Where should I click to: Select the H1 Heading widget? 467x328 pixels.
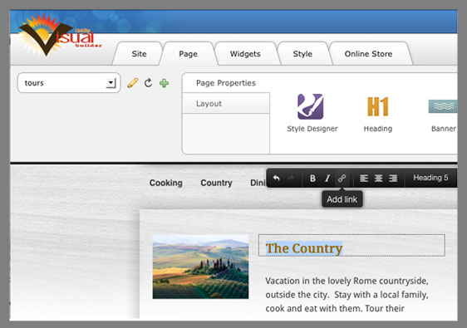pos(377,114)
